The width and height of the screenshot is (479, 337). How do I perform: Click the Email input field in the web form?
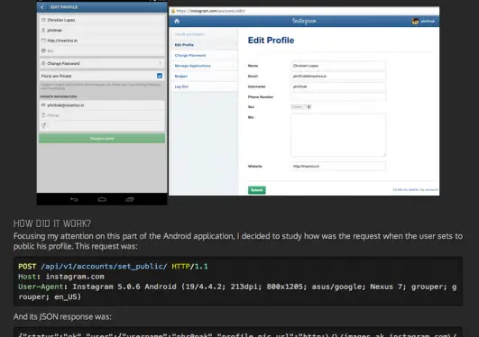[338, 76]
